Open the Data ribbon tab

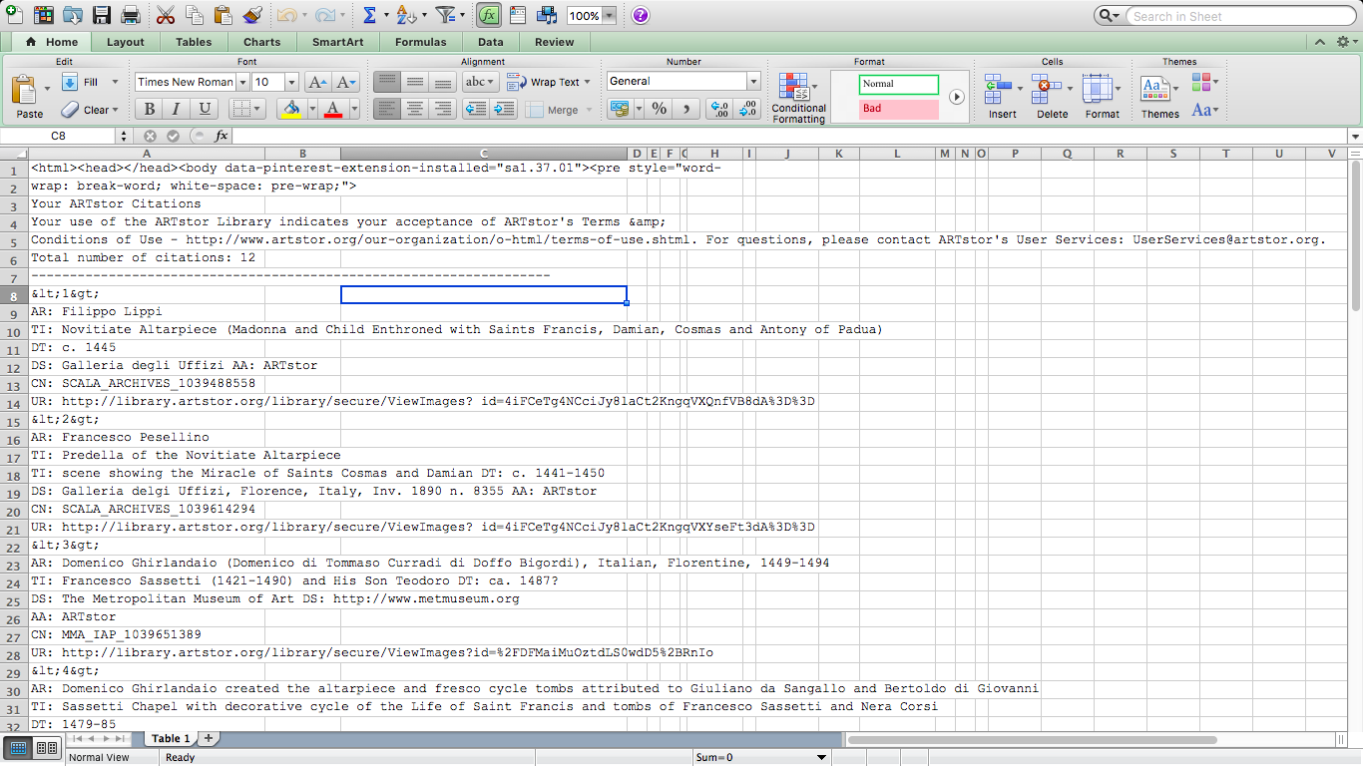tap(490, 42)
